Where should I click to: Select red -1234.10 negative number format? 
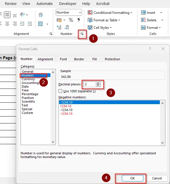click(x=109, y=114)
